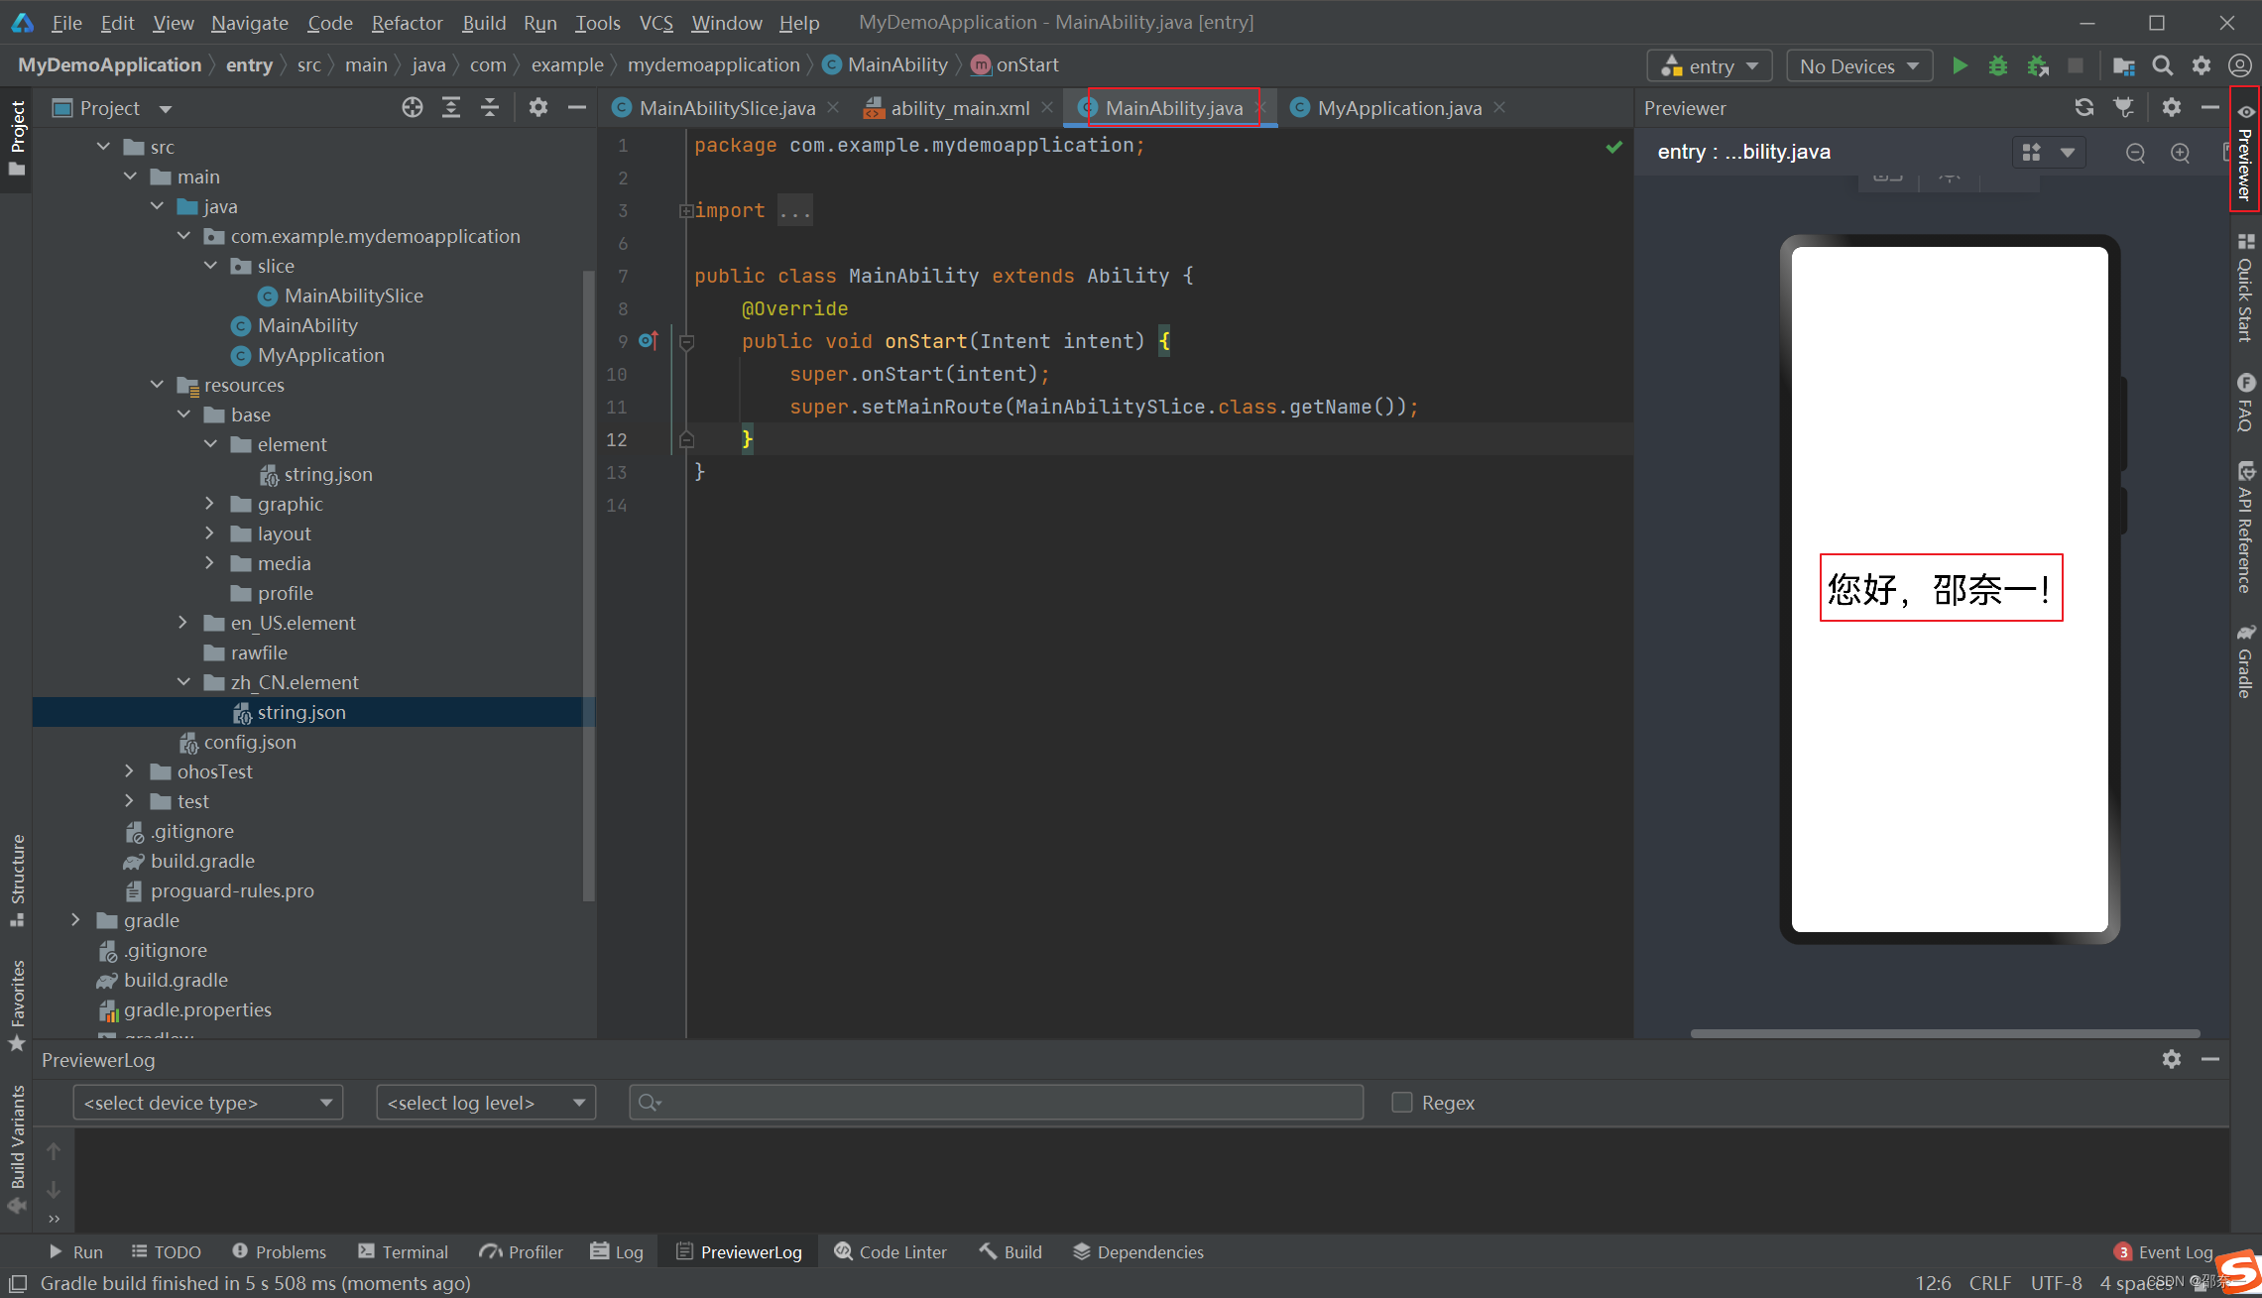Image resolution: width=2262 pixels, height=1298 pixels.
Task: Click the Refresh icon in Previewer panel
Action: pyautogui.click(x=2086, y=107)
